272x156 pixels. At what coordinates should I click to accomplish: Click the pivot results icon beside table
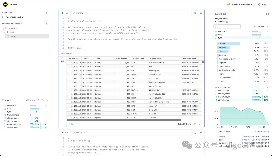(63, 61)
